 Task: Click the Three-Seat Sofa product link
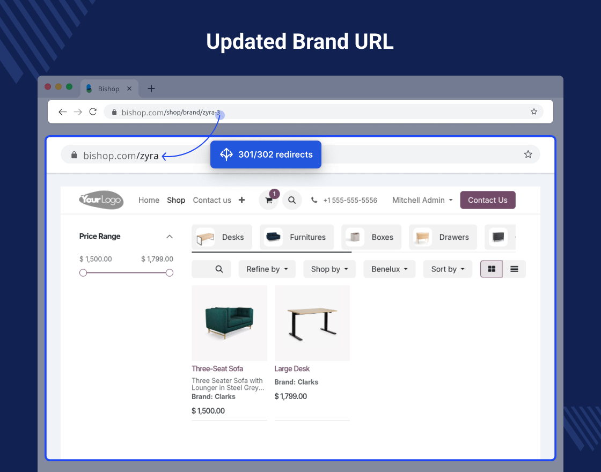coord(217,368)
